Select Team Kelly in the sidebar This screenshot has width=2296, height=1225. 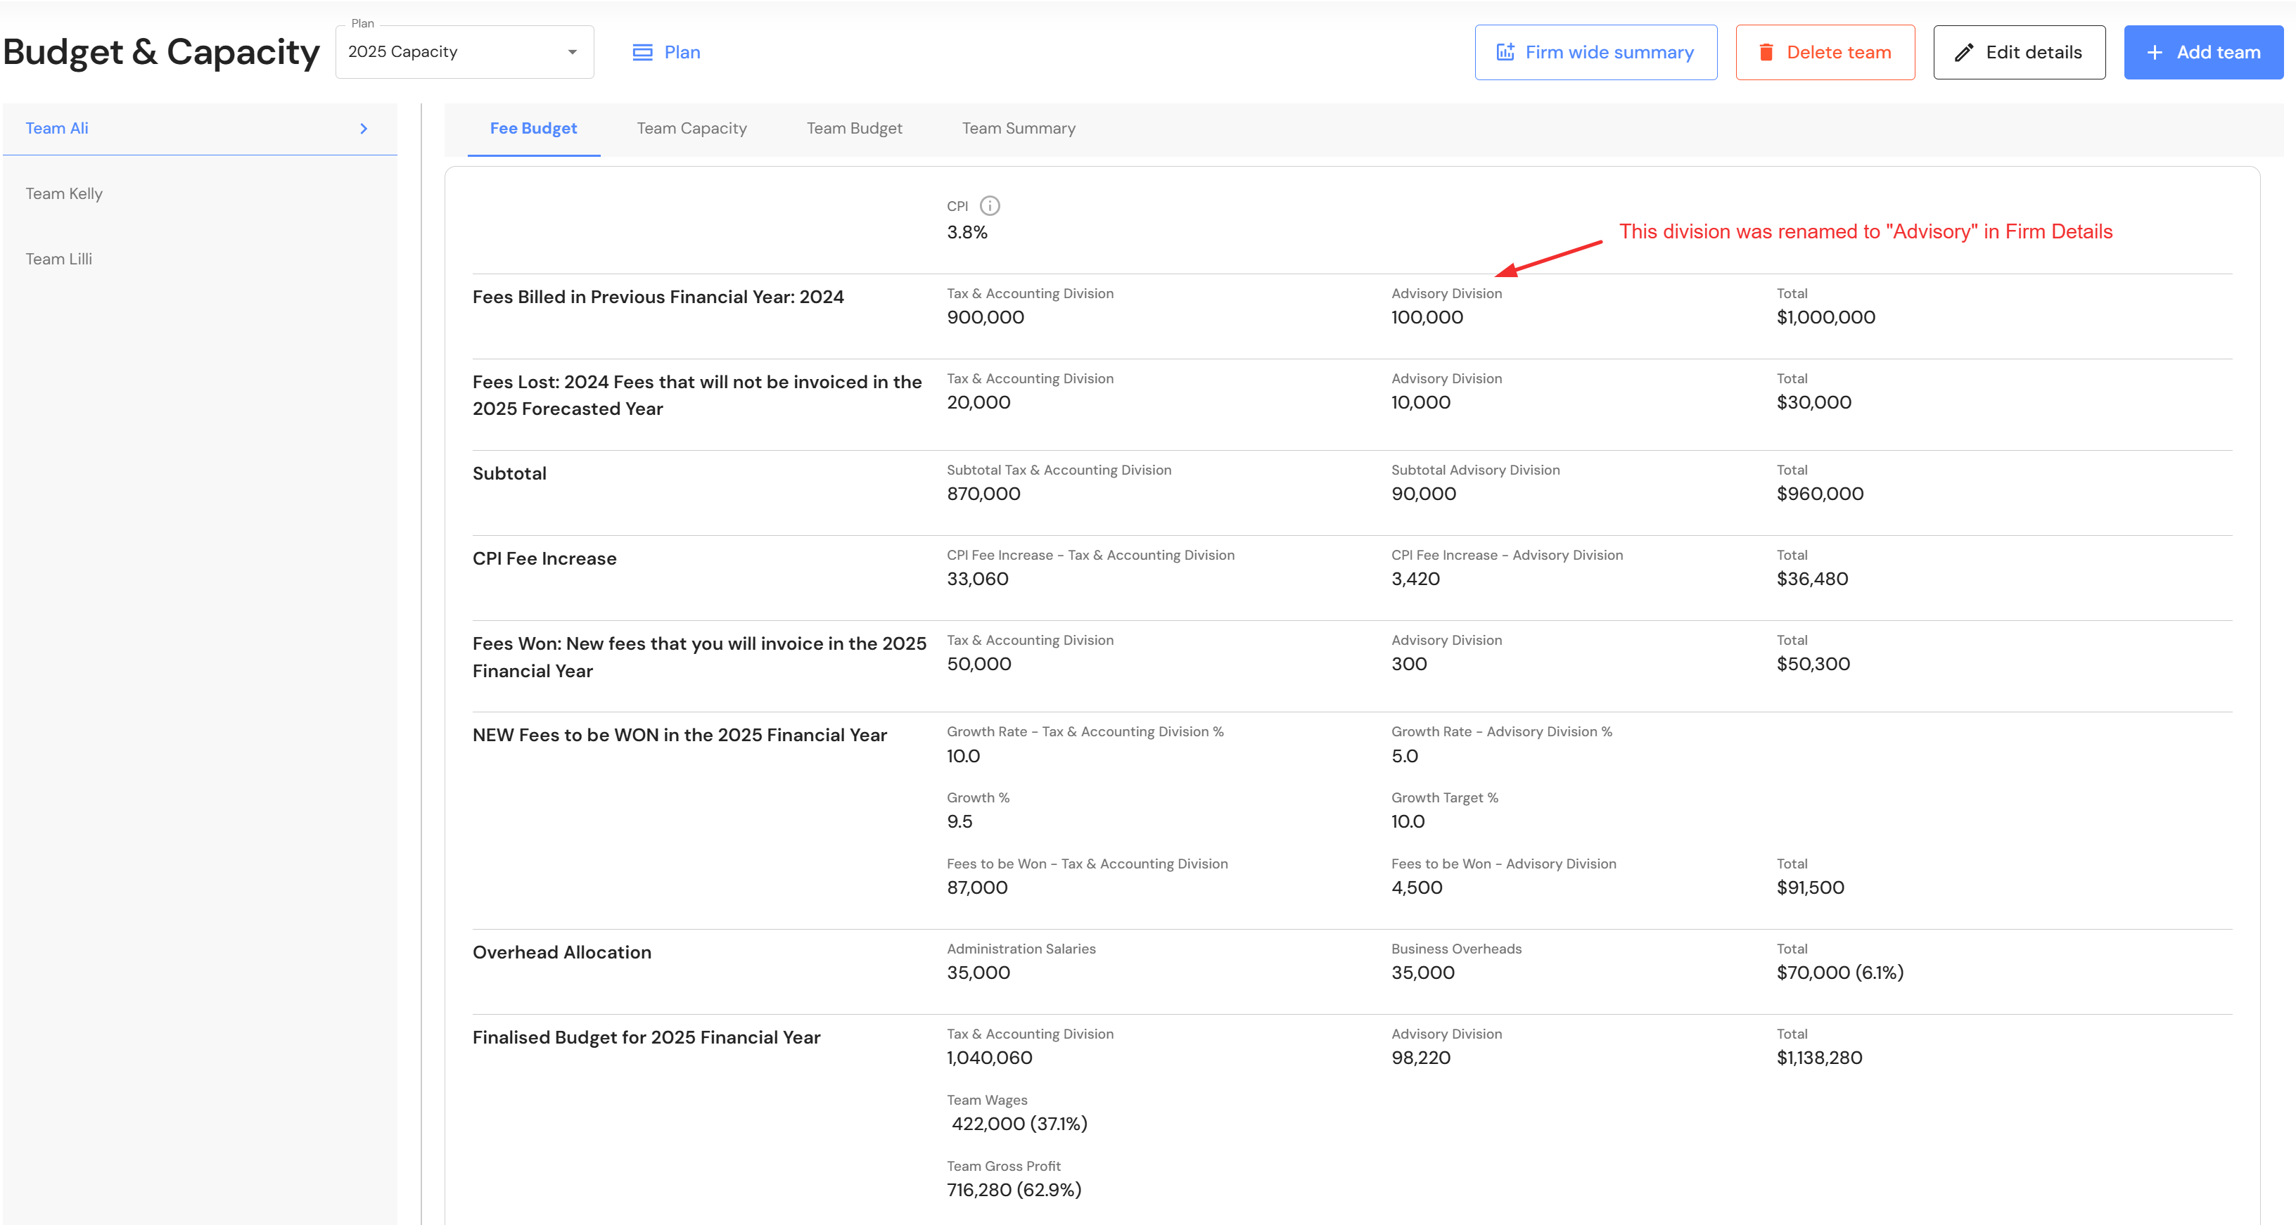64,194
